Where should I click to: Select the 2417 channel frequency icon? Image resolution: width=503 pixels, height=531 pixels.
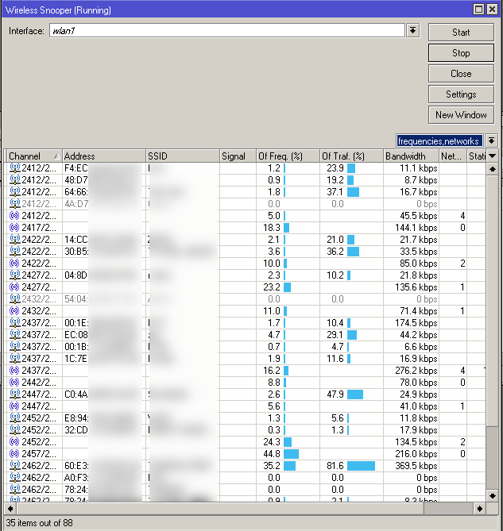point(14,228)
